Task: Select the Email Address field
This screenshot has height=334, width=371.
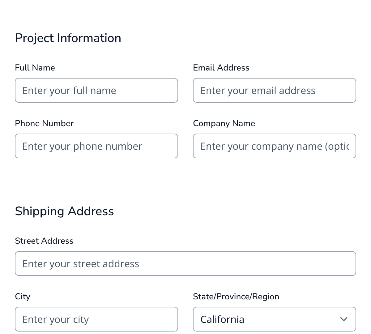Action: [275, 90]
